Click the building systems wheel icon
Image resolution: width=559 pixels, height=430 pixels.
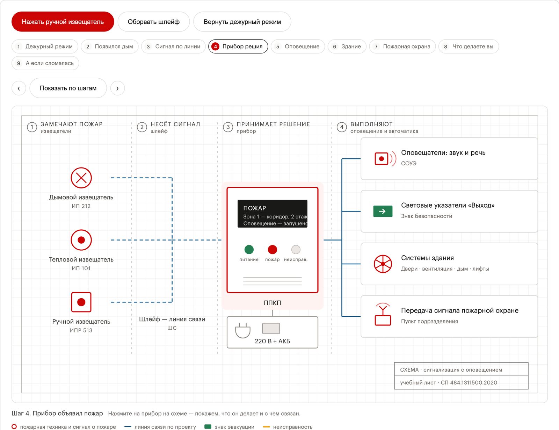pos(383,264)
